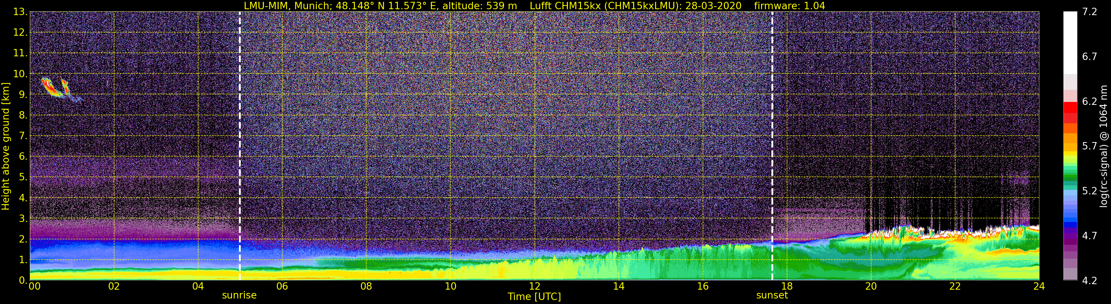This screenshot has height=304, width=1111.
Task: Select the "Lufft CHM15kx (CHM15kxLMU): 28-03-2020" title text
Action: (636, 6)
